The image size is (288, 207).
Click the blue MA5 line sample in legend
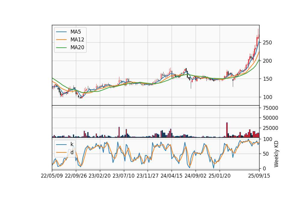61,32
